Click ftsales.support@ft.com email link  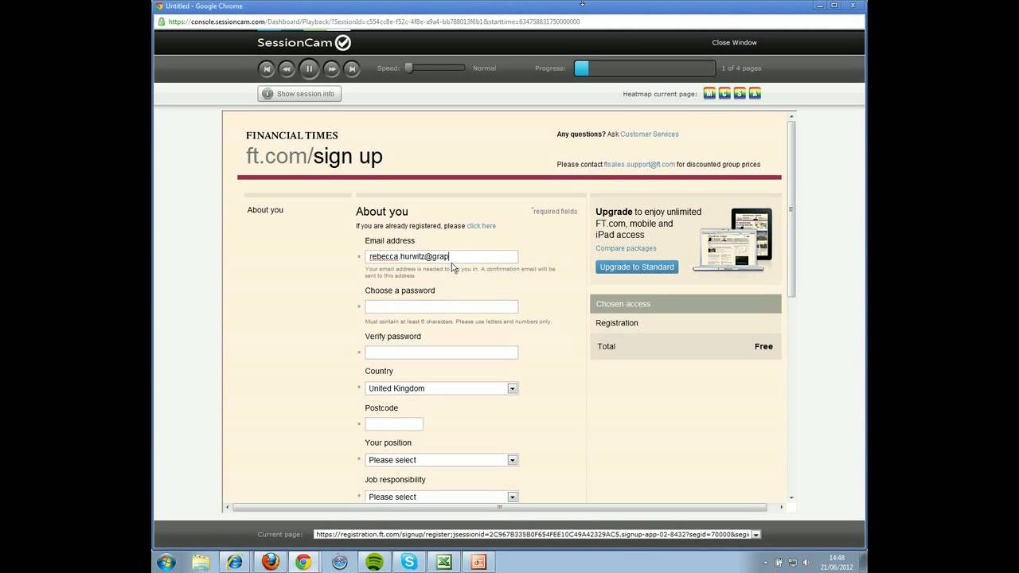click(x=639, y=165)
